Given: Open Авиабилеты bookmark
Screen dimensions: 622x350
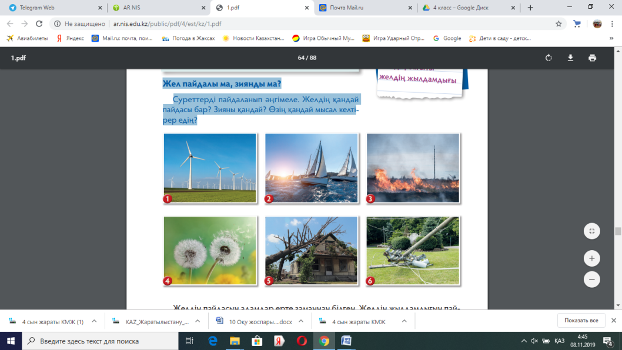Looking at the screenshot, I should [x=27, y=38].
